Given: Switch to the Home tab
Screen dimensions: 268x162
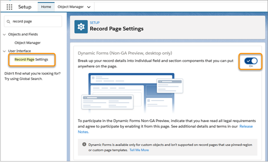Looking at the screenshot, I should (x=46, y=7).
